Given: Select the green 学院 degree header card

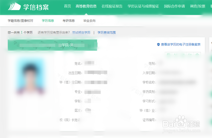Looking at the screenshot, I should 52,45.
